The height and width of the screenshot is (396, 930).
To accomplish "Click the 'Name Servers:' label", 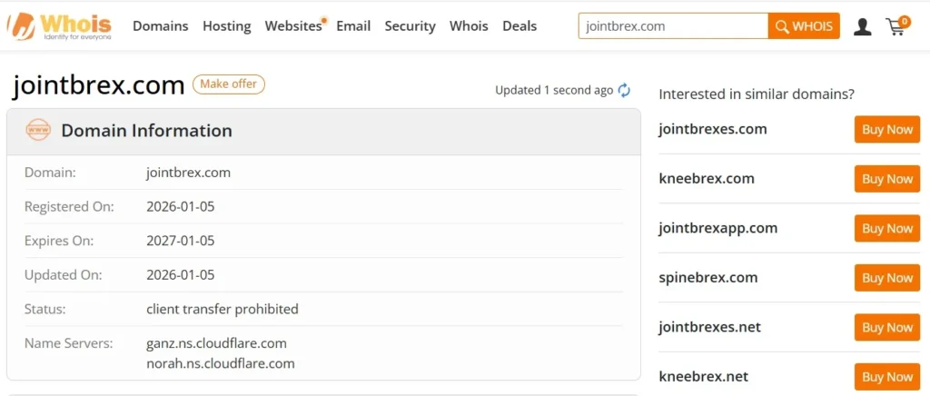I will pos(68,343).
